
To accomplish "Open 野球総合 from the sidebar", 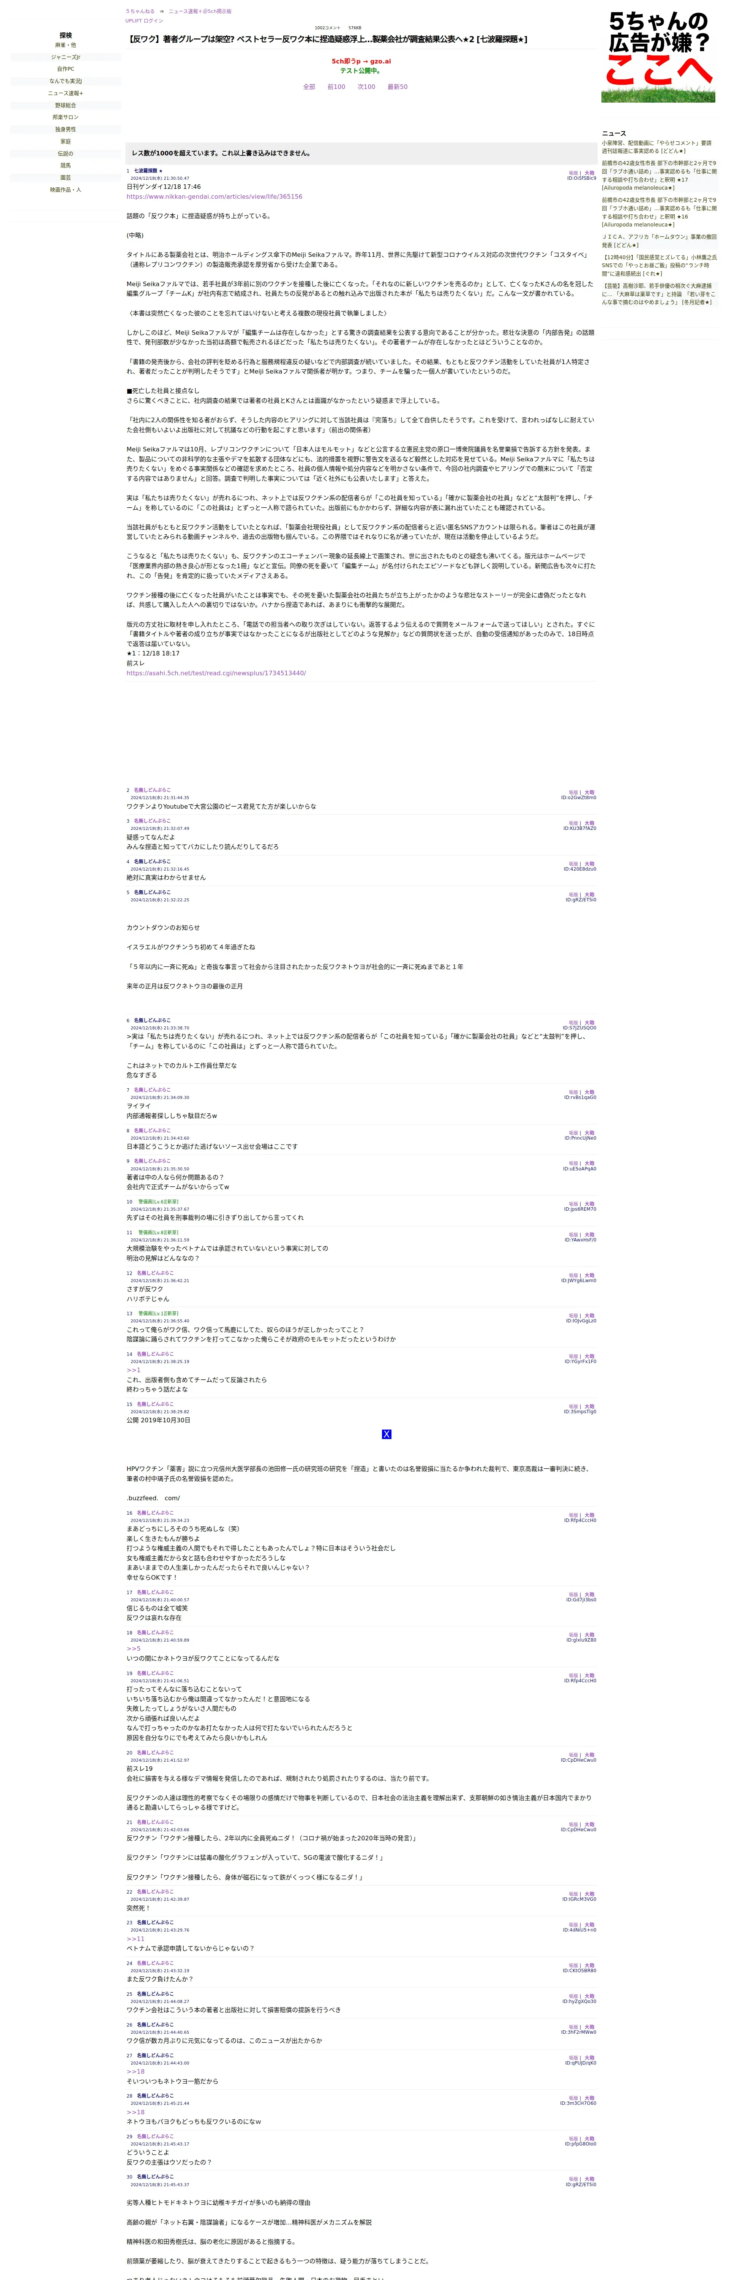I will click(x=65, y=105).
